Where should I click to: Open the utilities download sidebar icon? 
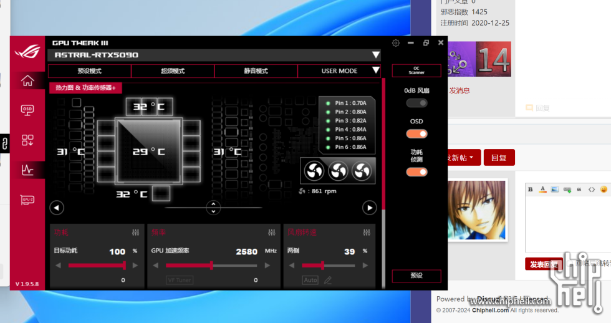click(27, 140)
